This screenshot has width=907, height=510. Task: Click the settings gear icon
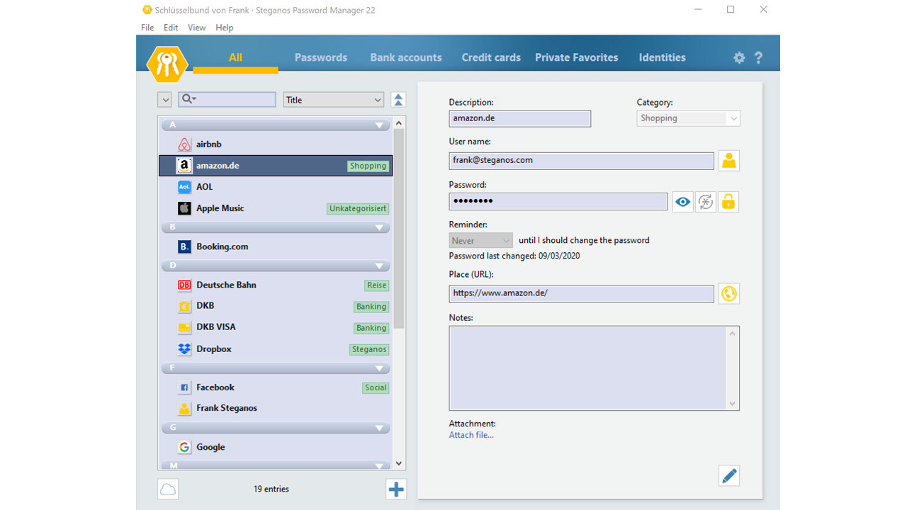(739, 58)
